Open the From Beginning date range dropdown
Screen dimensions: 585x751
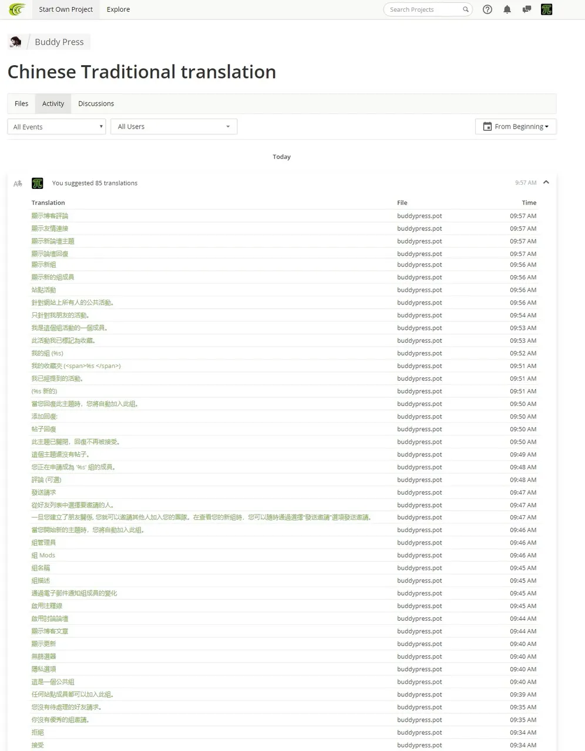[516, 127]
